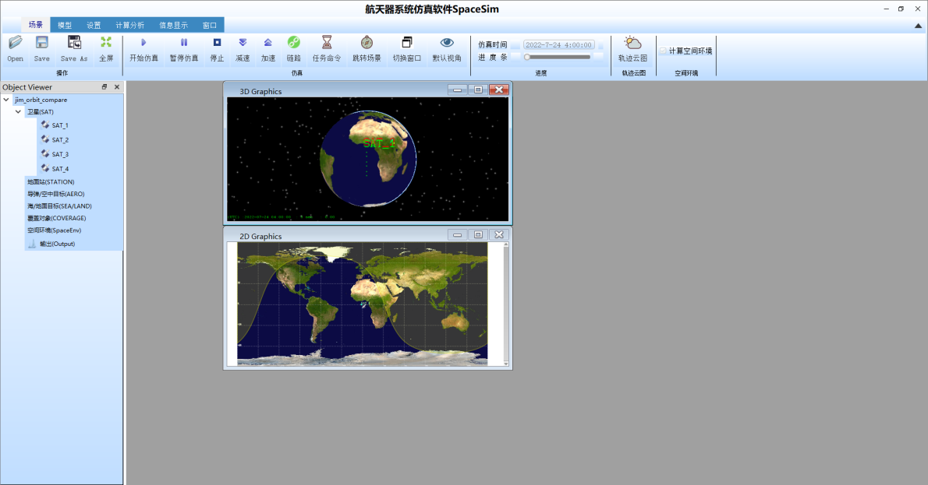Reset view with 默认视角 eye icon

click(x=447, y=43)
